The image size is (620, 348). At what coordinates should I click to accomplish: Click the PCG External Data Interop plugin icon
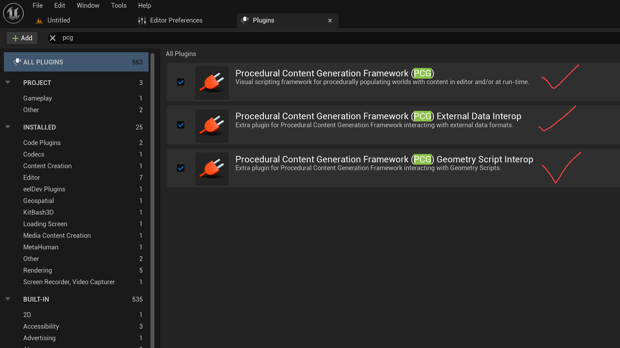212,126
